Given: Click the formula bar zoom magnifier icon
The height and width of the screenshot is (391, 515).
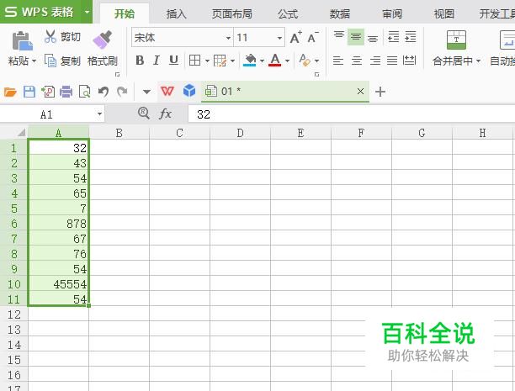Looking at the screenshot, I should tap(144, 114).
